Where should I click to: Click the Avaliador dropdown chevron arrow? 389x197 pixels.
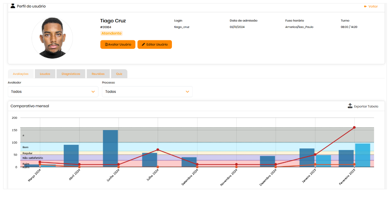pyautogui.click(x=93, y=92)
